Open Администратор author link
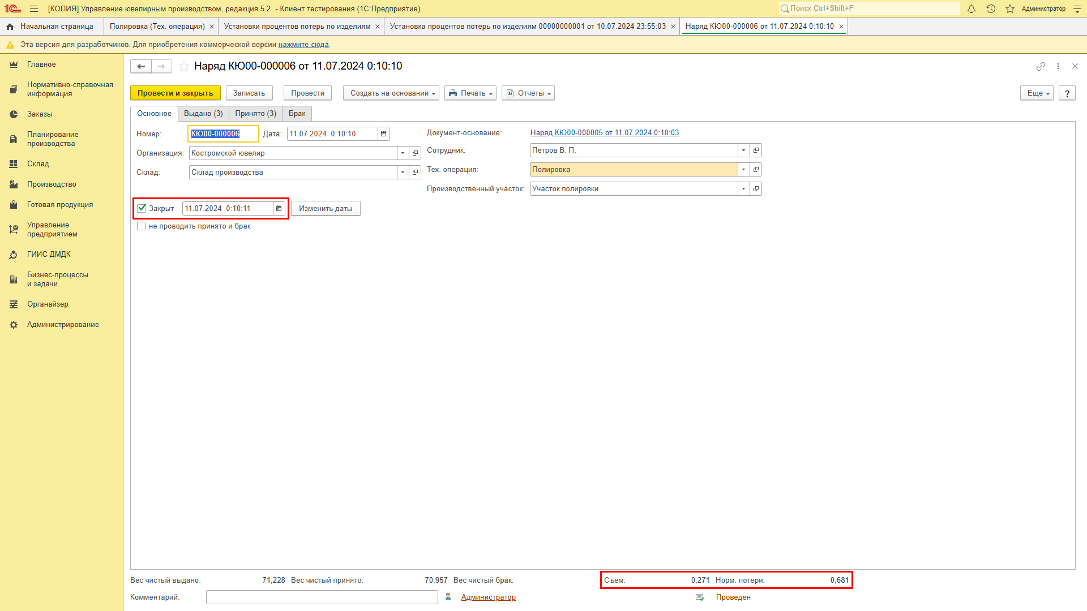1087x611 pixels. (488, 597)
